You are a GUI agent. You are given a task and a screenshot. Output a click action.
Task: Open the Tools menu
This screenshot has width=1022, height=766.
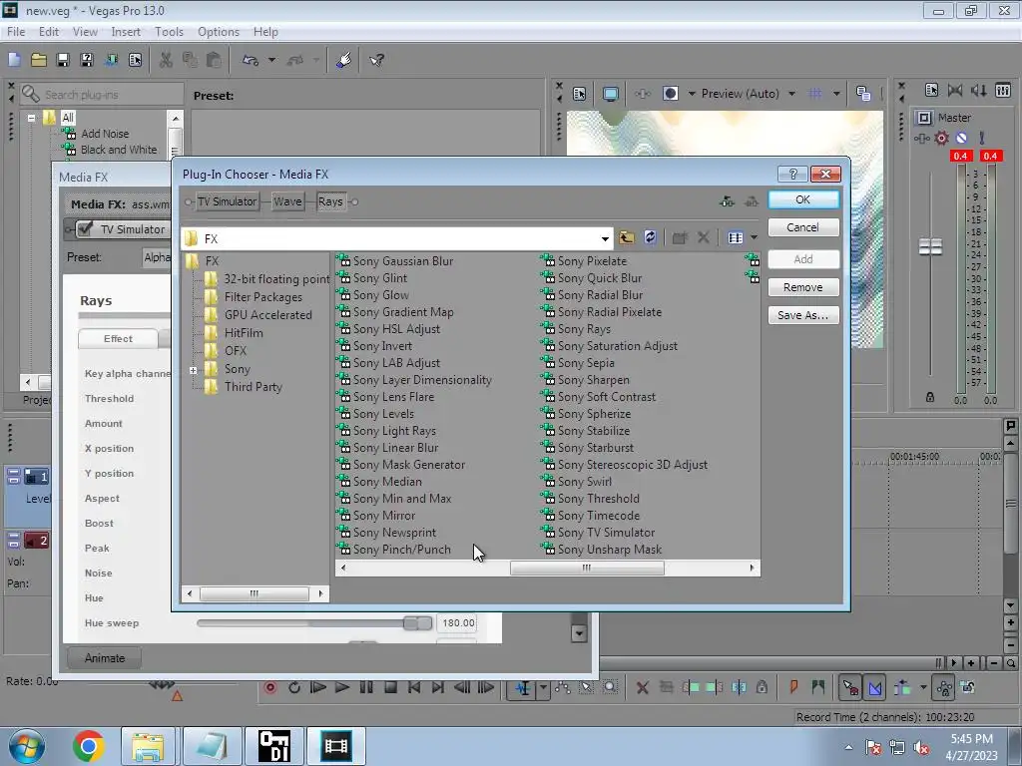(169, 32)
